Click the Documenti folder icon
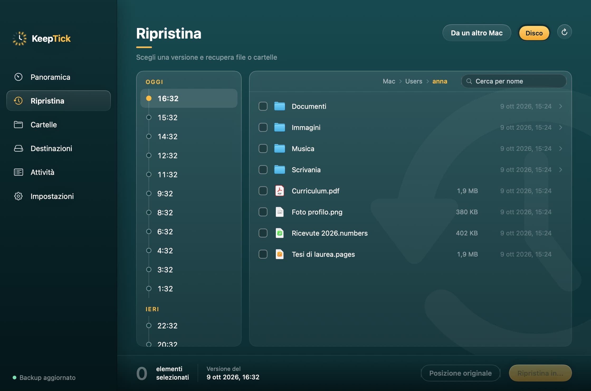The width and height of the screenshot is (591, 391). tap(279, 106)
